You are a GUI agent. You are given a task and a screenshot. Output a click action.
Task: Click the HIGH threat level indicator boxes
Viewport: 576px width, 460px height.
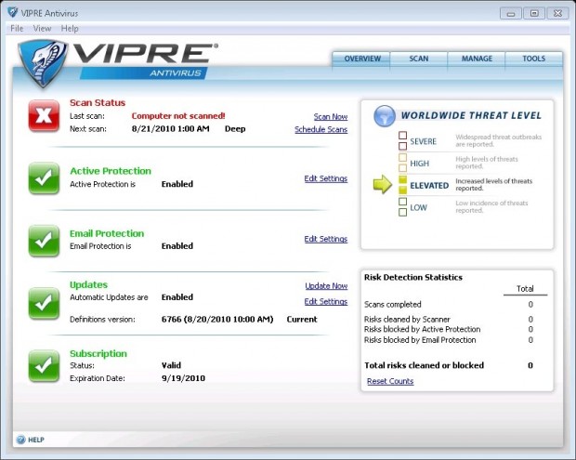402,163
